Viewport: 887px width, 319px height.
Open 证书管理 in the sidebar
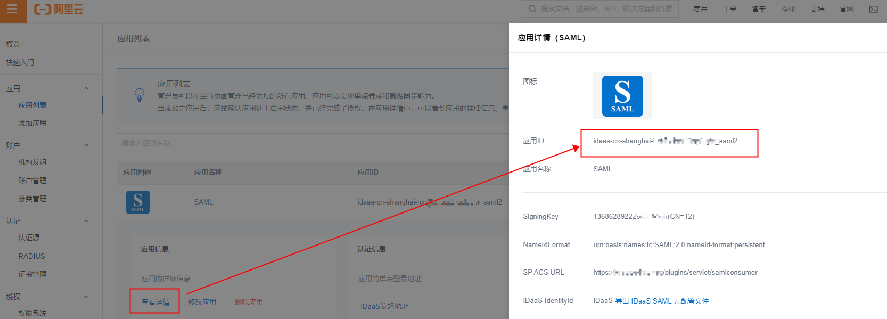click(32, 274)
